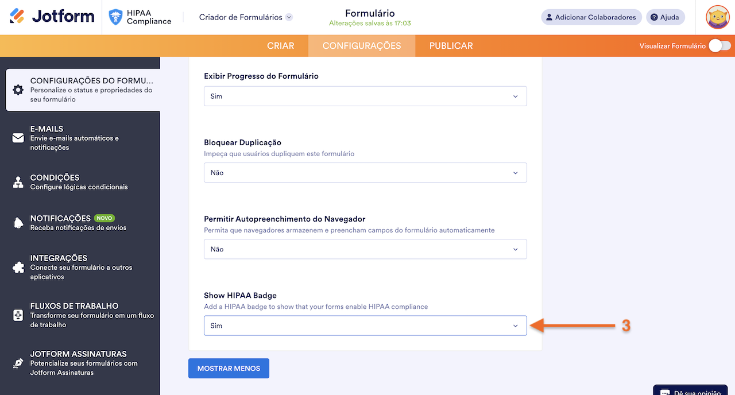Open the Exibir Progresso do Formulário dropdown
This screenshot has width=735, height=395.
click(x=365, y=96)
